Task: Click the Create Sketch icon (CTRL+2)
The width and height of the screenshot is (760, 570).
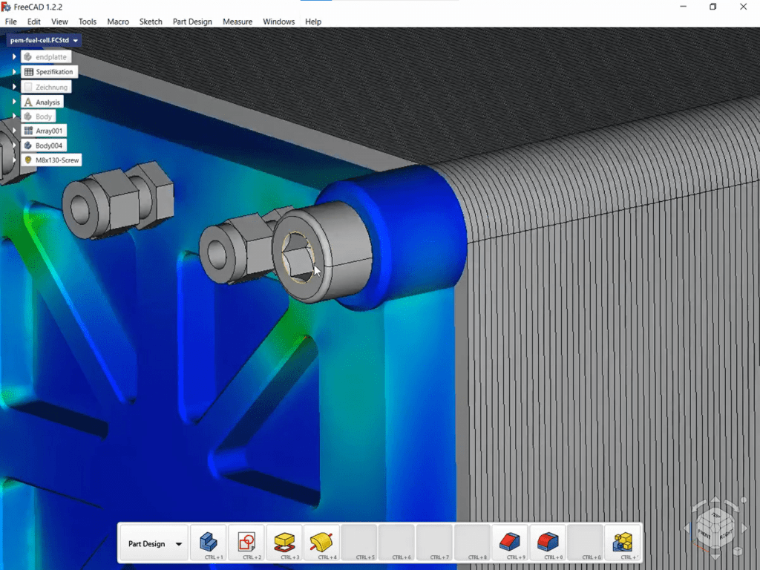Action: click(x=246, y=541)
